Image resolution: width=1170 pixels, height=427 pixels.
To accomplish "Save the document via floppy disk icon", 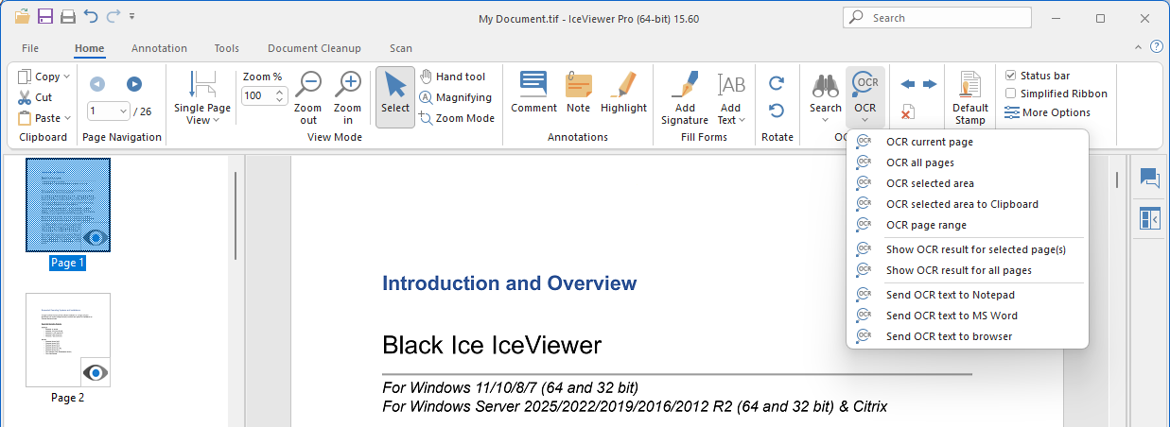I will pos(45,16).
